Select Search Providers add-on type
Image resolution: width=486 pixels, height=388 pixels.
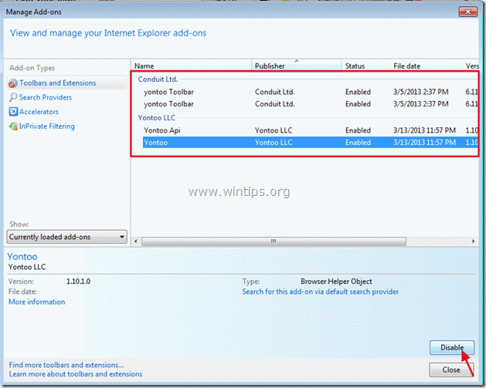pos(46,97)
